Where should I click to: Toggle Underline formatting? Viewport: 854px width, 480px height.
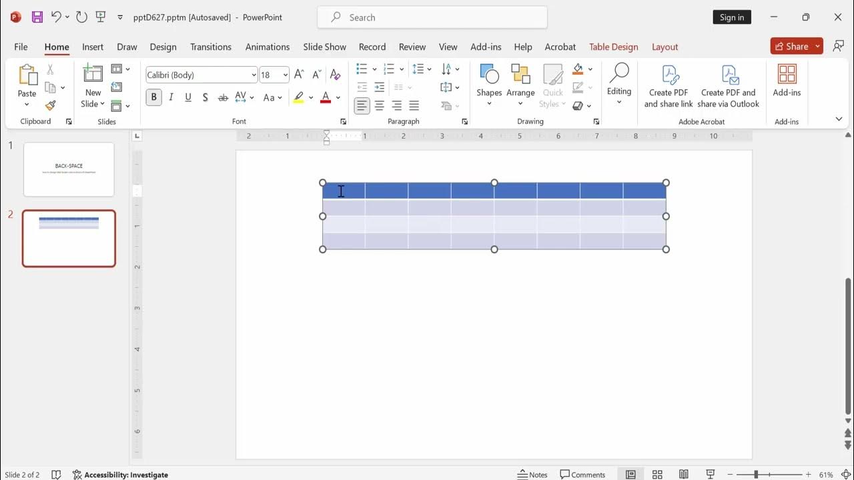pyautogui.click(x=188, y=97)
